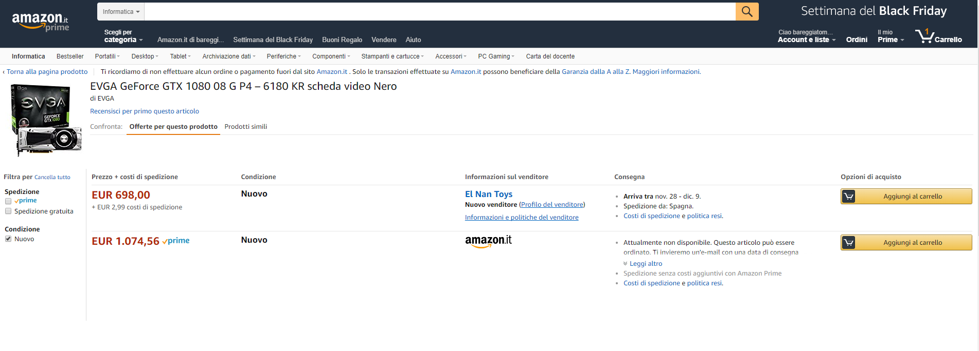
Task: Open the Informatica search category dropdown
Action: 121,11
